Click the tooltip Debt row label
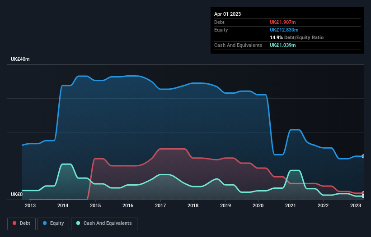The height and width of the screenshot is (237, 371). click(x=219, y=22)
